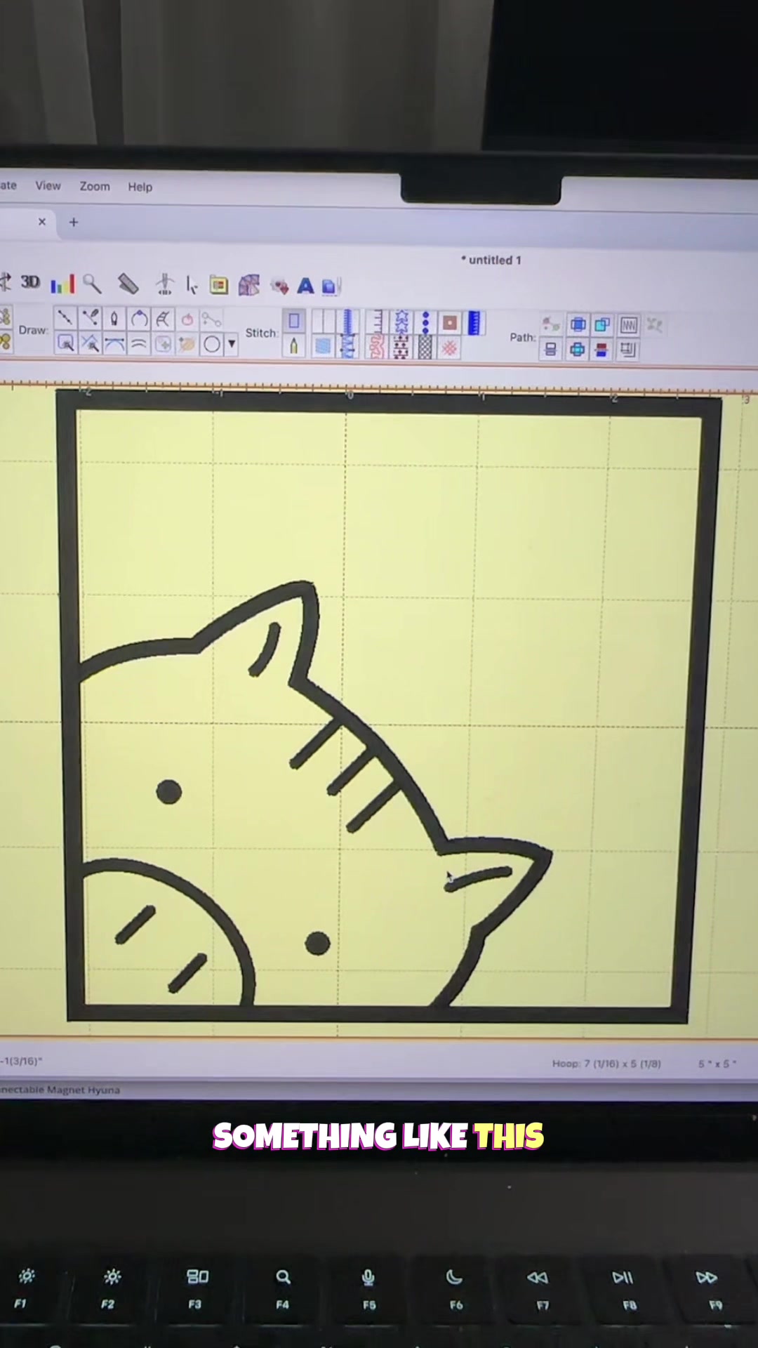
Task: Click the Hoop size status text
Action: (606, 1064)
